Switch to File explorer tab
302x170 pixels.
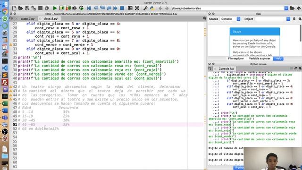click(236, 59)
